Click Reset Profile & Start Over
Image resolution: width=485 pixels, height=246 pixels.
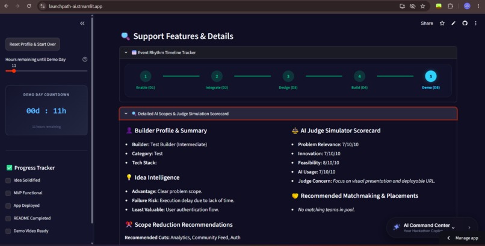[32, 44]
